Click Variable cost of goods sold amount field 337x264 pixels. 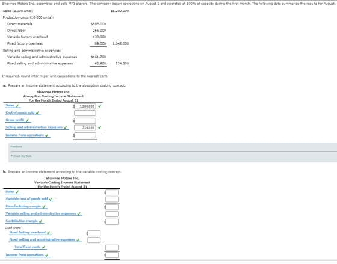[x=112, y=200]
